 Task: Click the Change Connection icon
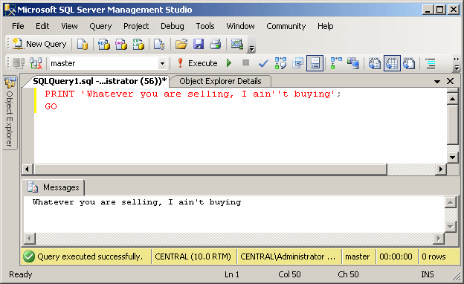(x=36, y=63)
